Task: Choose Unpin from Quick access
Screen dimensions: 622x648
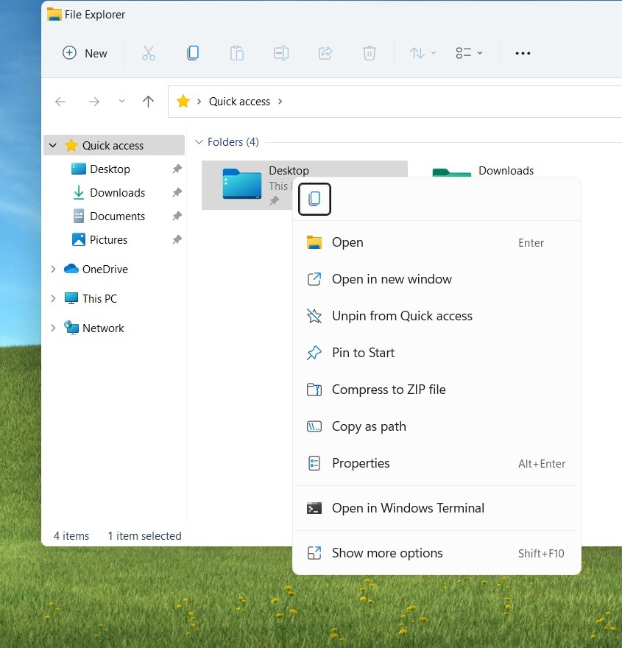Action: 437,316
